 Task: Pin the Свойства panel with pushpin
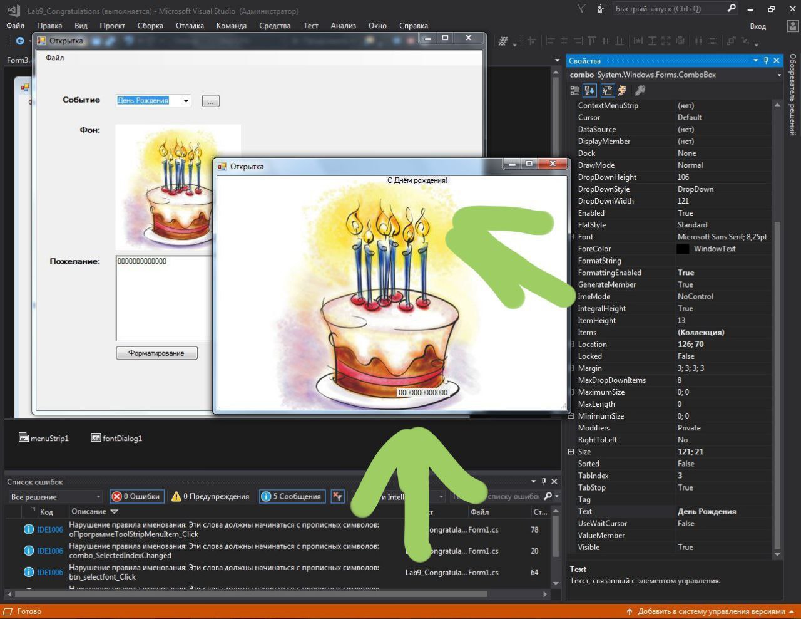[x=766, y=61]
